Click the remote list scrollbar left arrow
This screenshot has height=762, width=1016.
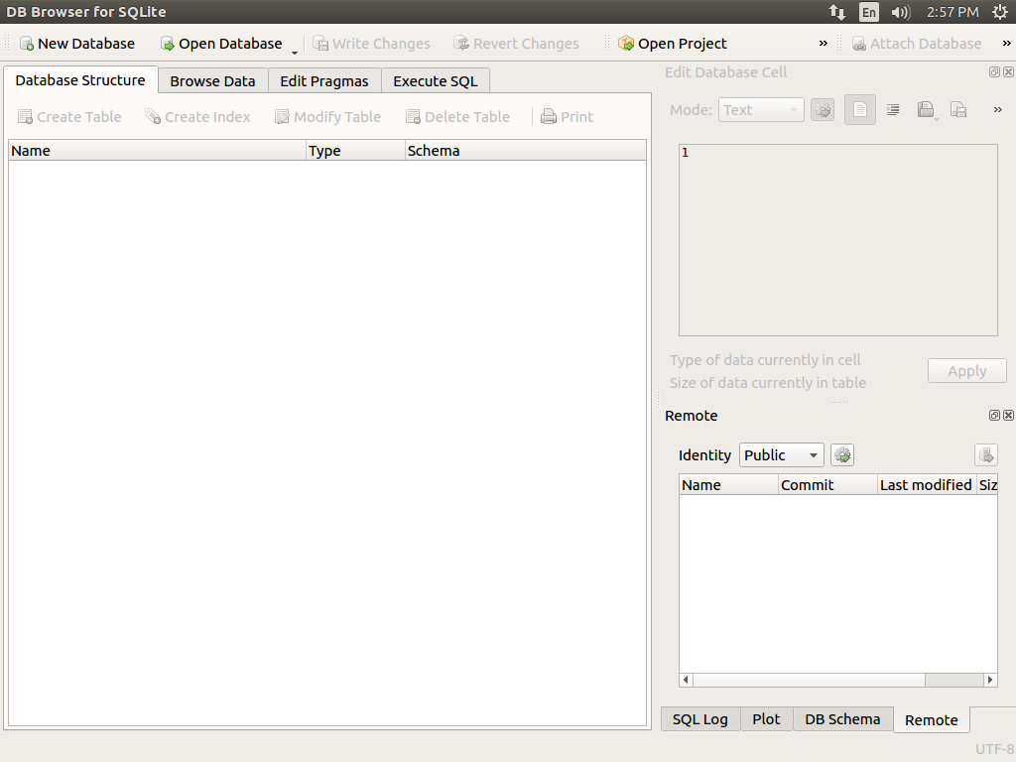(x=687, y=680)
